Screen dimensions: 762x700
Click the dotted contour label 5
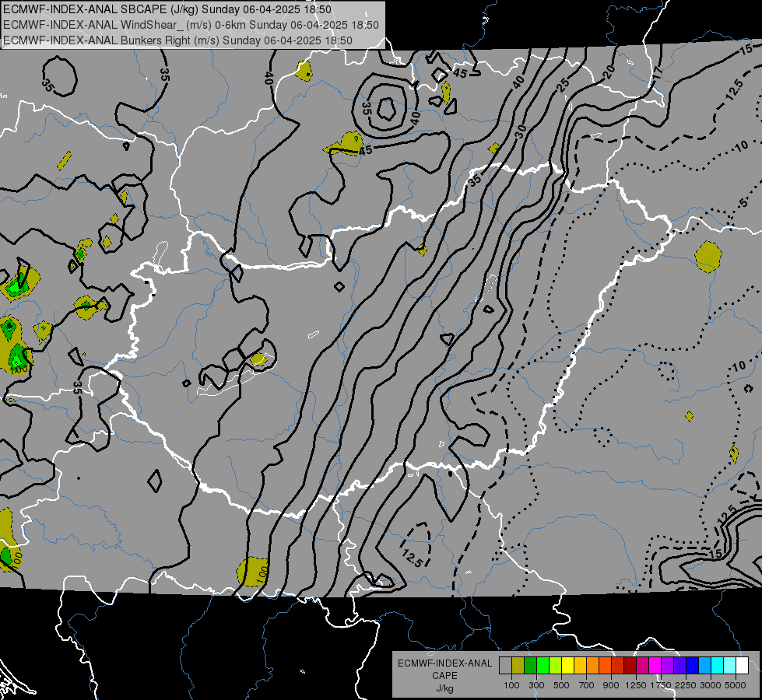coord(744,202)
